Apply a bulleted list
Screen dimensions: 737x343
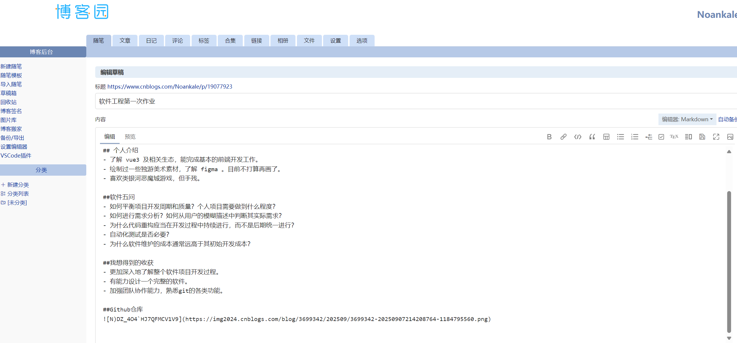[620, 137]
